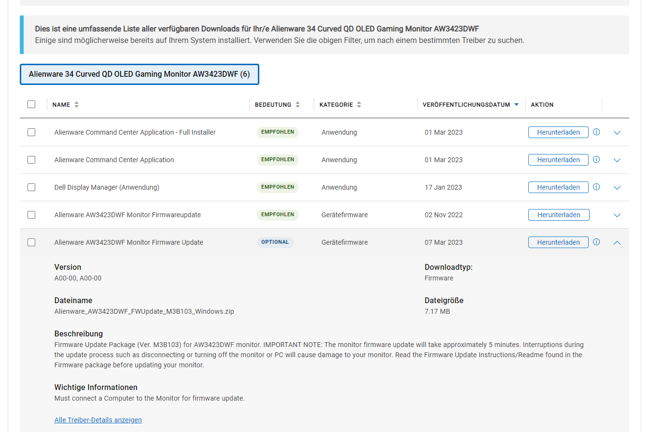The height and width of the screenshot is (432, 663).
Task: Click Alienware AW3423DWF Monitor Firmwareupdate name
Action: [x=127, y=215]
